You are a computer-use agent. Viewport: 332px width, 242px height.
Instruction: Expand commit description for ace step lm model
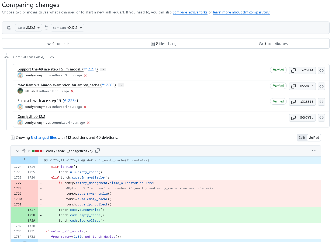tap(103, 69)
